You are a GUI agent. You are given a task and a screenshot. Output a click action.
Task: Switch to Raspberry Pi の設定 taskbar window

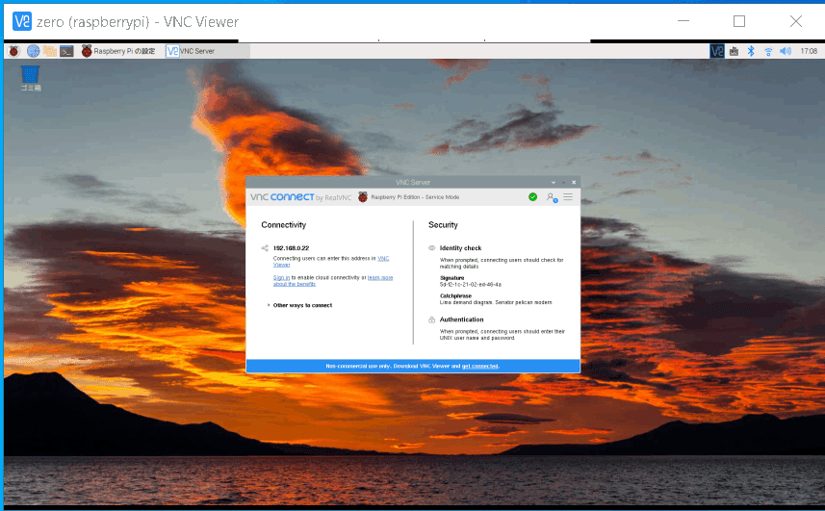click(118, 51)
